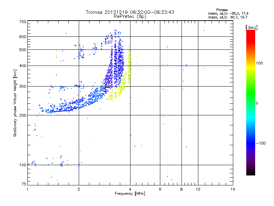
Task: Select the 'mean, sd,O: -95.0, 17.4' line
Action: pos(228,13)
